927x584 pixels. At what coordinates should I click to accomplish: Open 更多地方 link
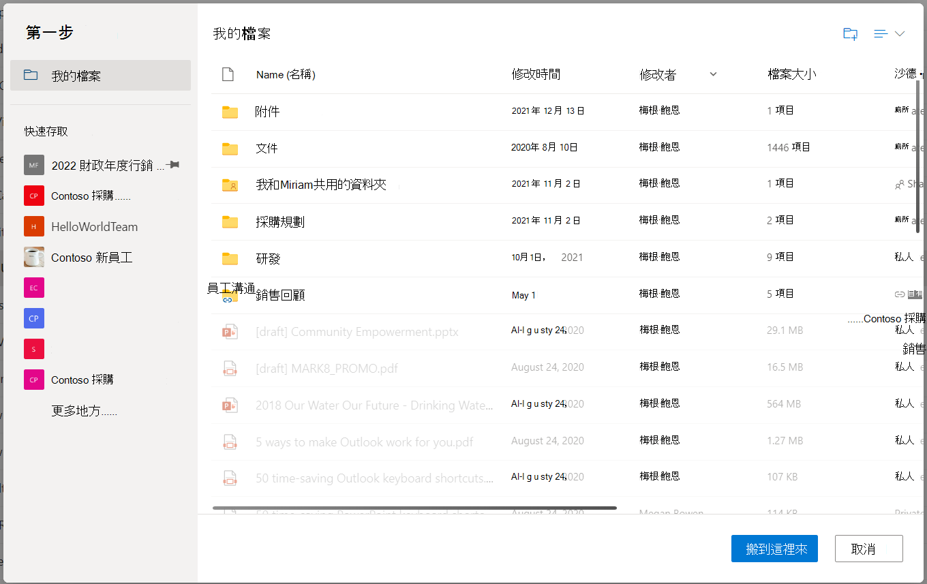pyautogui.click(x=84, y=411)
